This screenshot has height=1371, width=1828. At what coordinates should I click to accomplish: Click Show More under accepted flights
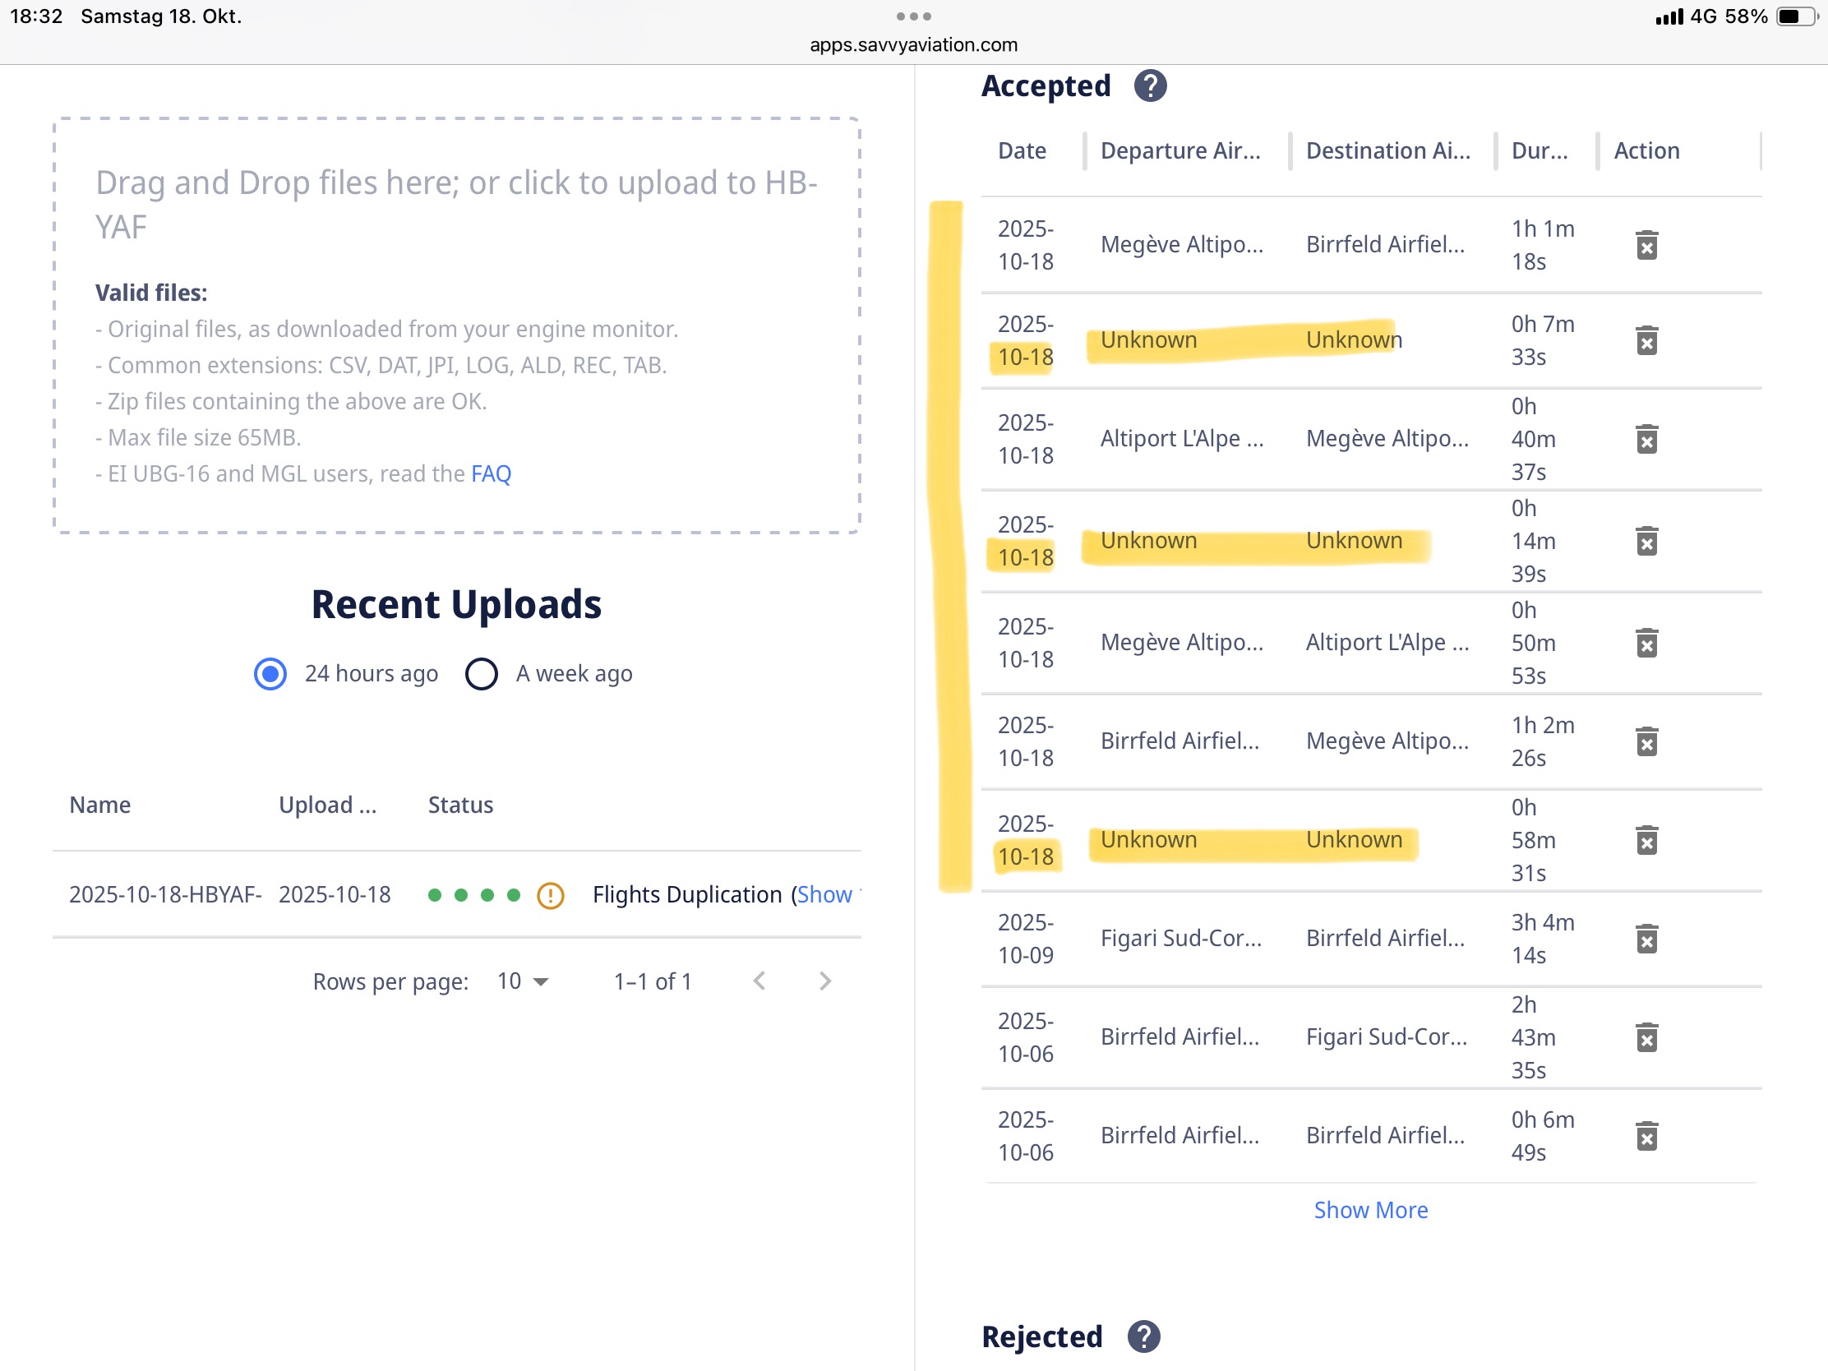(x=1370, y=1210)
